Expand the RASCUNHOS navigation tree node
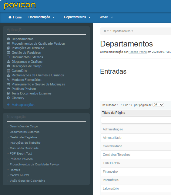The height and width of the screenshot is (195, 171). point(8,175)
